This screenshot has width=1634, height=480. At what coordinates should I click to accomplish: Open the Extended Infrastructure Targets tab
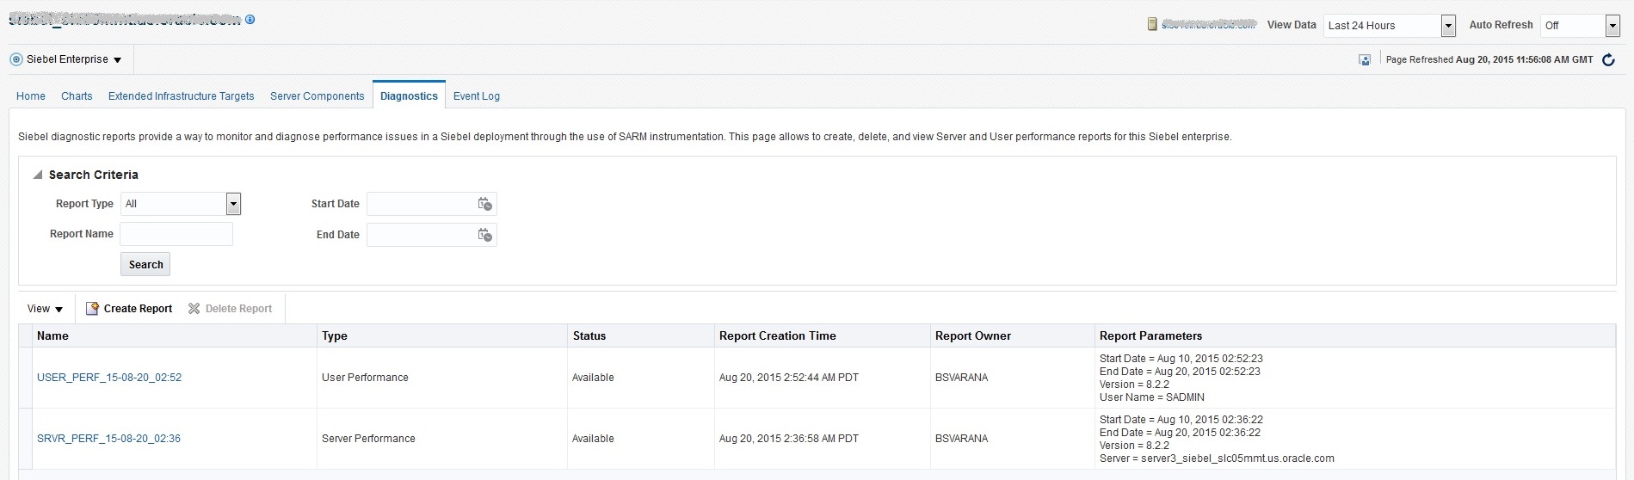point(182,96)
